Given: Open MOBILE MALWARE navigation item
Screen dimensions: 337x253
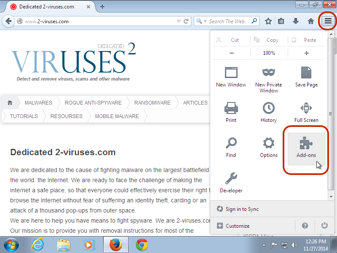Looking at the screenshot, I should (x=117, y=116).
